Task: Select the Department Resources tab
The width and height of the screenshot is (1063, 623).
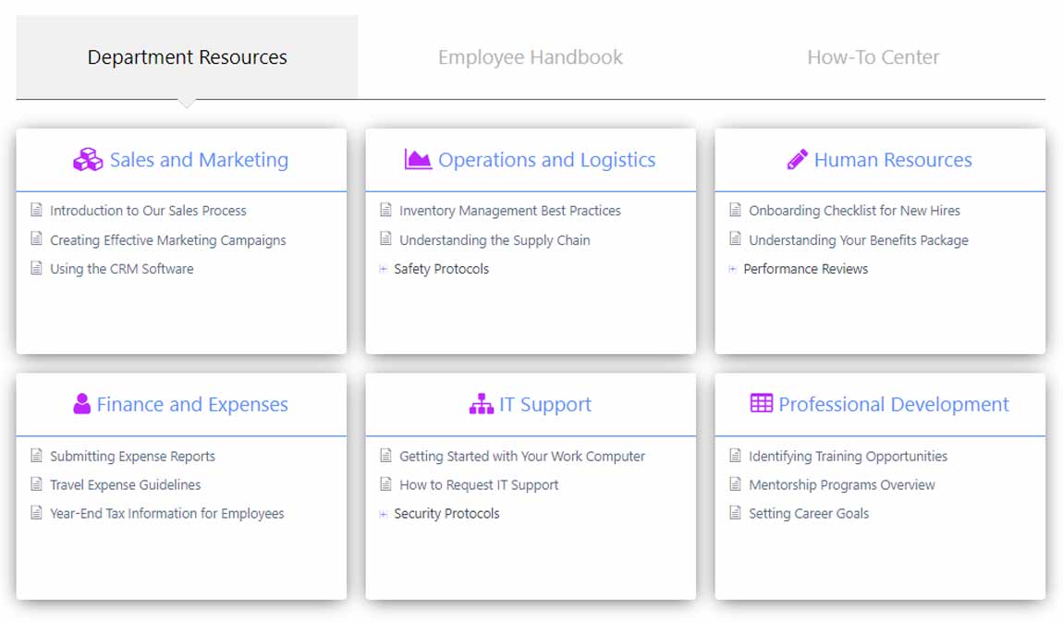Action: click(187, 57)
